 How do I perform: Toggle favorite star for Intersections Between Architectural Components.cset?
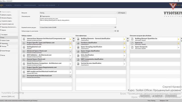click(x=70, y=39)
